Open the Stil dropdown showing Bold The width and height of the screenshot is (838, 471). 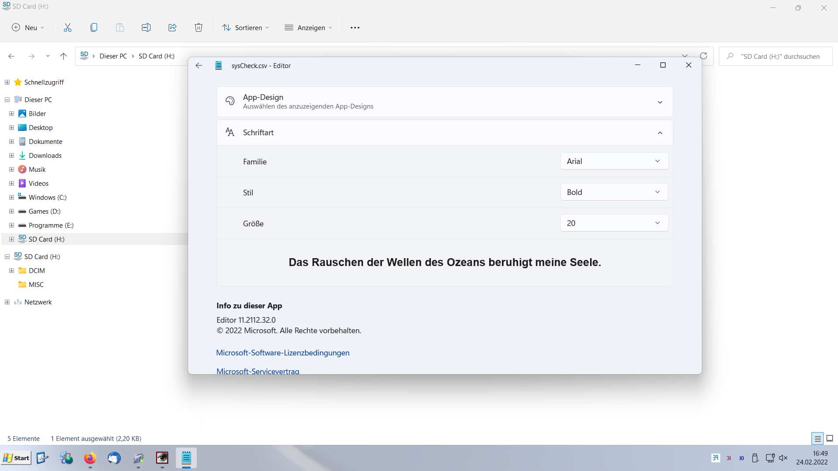[614, 192]
